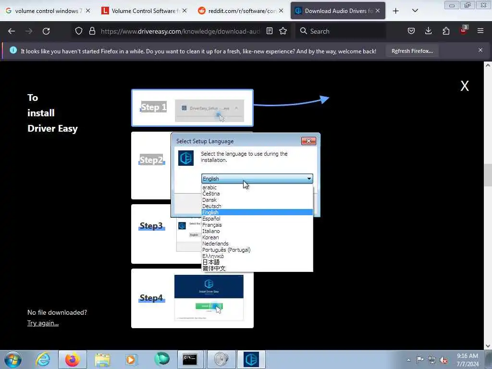Choose Deutsch from the language list
492x369 pixels.
(257, 206)
